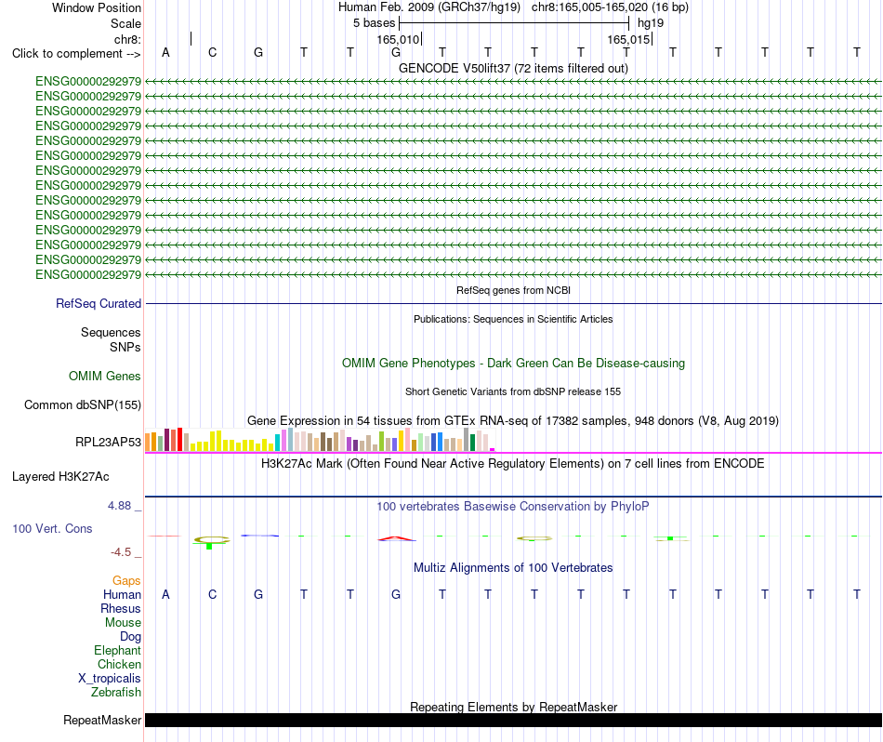
Task: Open the RefSeq Curated track label
Action: point(99,304)
